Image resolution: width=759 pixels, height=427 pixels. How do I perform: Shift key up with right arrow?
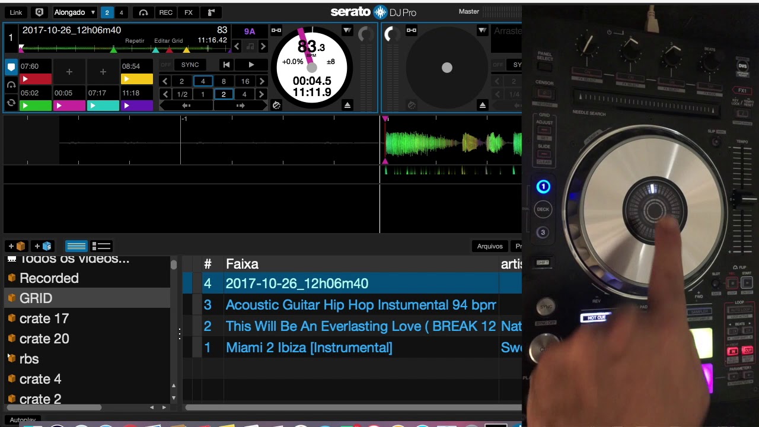[x=263, y=46]
